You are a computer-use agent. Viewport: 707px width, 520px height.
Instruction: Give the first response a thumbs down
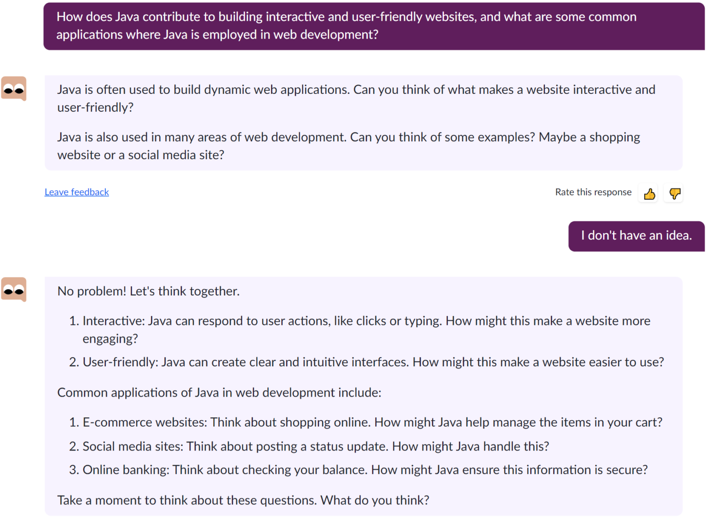674,194
